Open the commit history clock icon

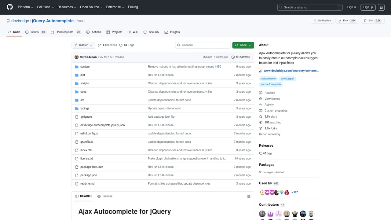click(x=233, y=57)
